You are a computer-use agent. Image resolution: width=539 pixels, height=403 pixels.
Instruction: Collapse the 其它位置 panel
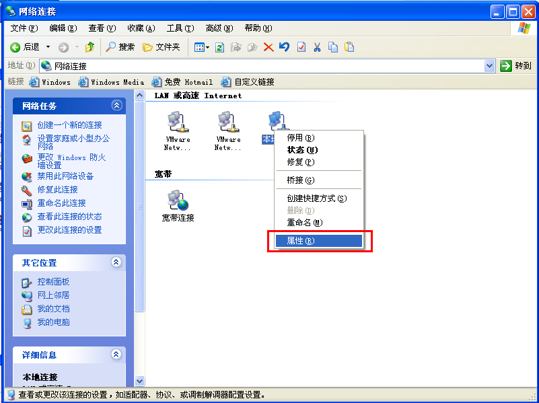pos(116,262)
